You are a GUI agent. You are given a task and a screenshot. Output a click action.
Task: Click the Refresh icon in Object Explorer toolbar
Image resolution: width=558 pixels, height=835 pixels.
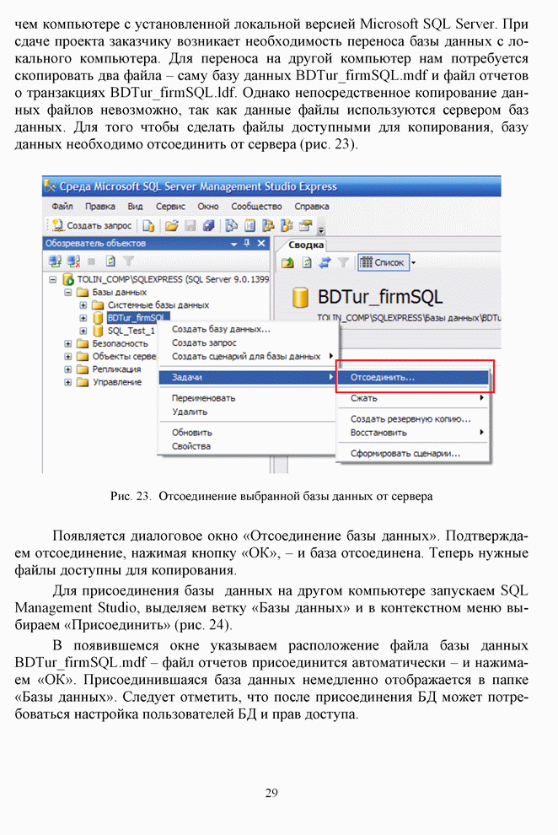coord(110,261)
